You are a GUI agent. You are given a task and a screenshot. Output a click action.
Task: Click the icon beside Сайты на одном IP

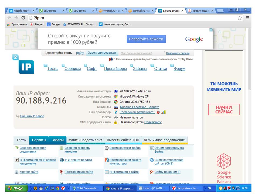[x=151, y=172]
